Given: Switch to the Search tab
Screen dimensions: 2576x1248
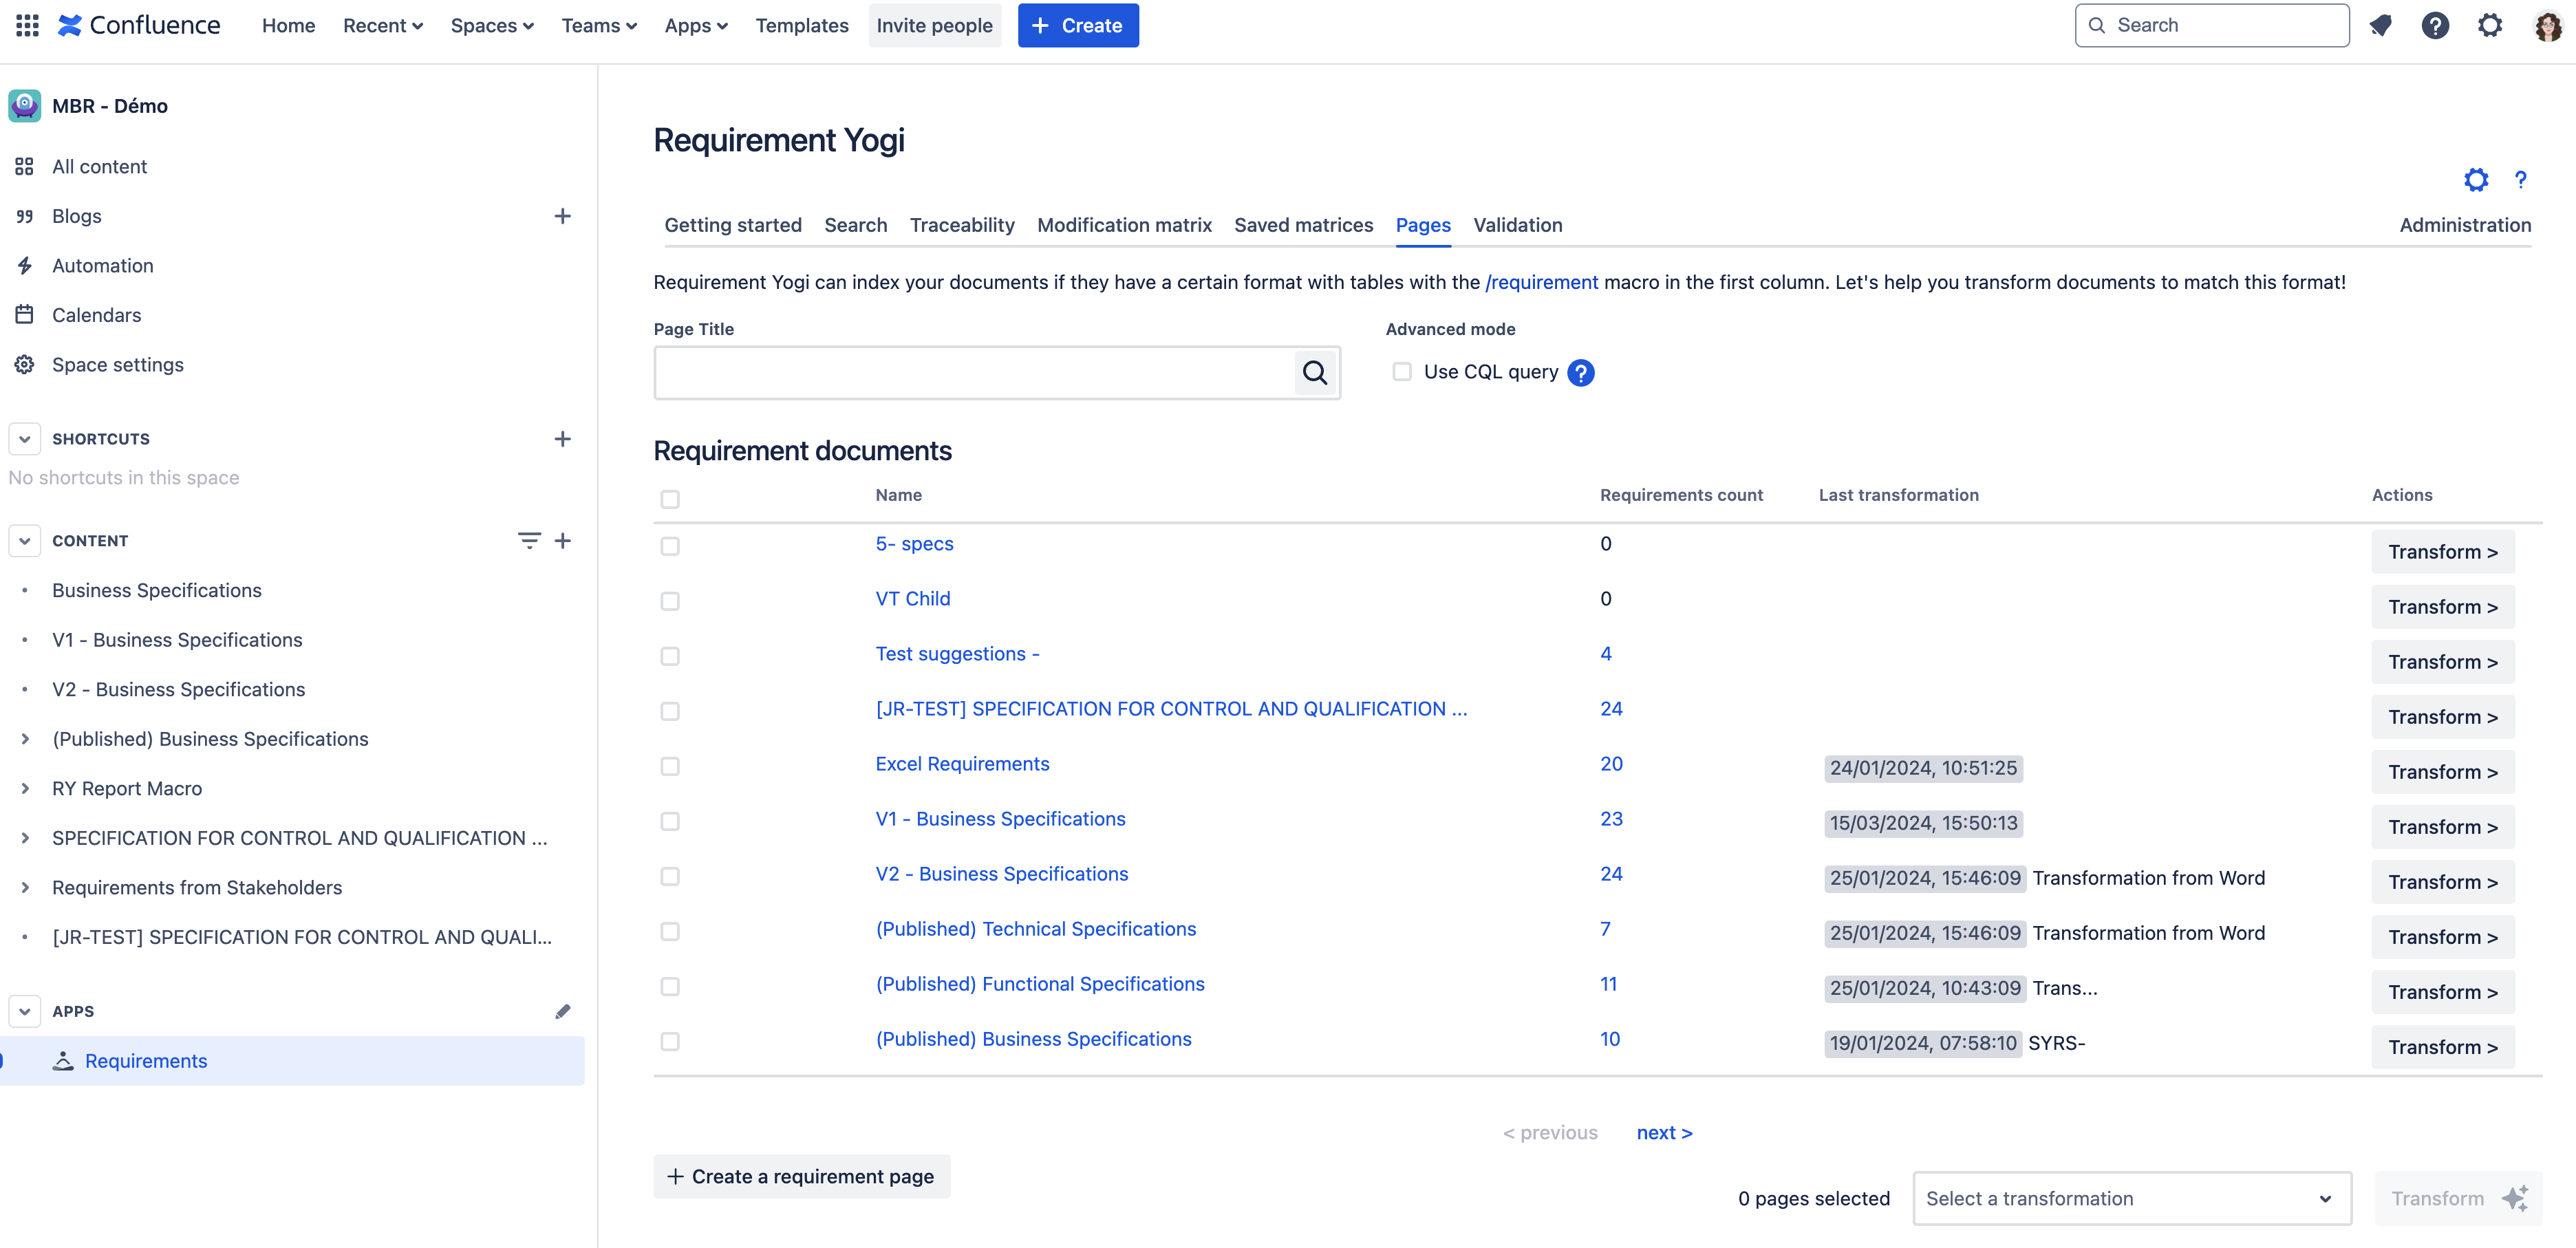Looking at the screenshot, I should 855,225.
